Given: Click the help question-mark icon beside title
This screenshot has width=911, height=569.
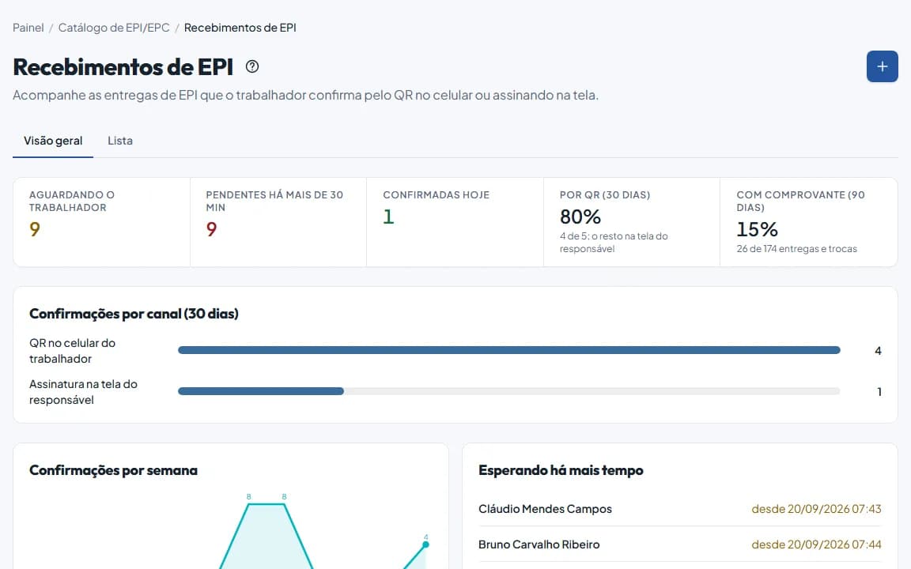Looking at the screenshot, I should (x=252, y=66).
